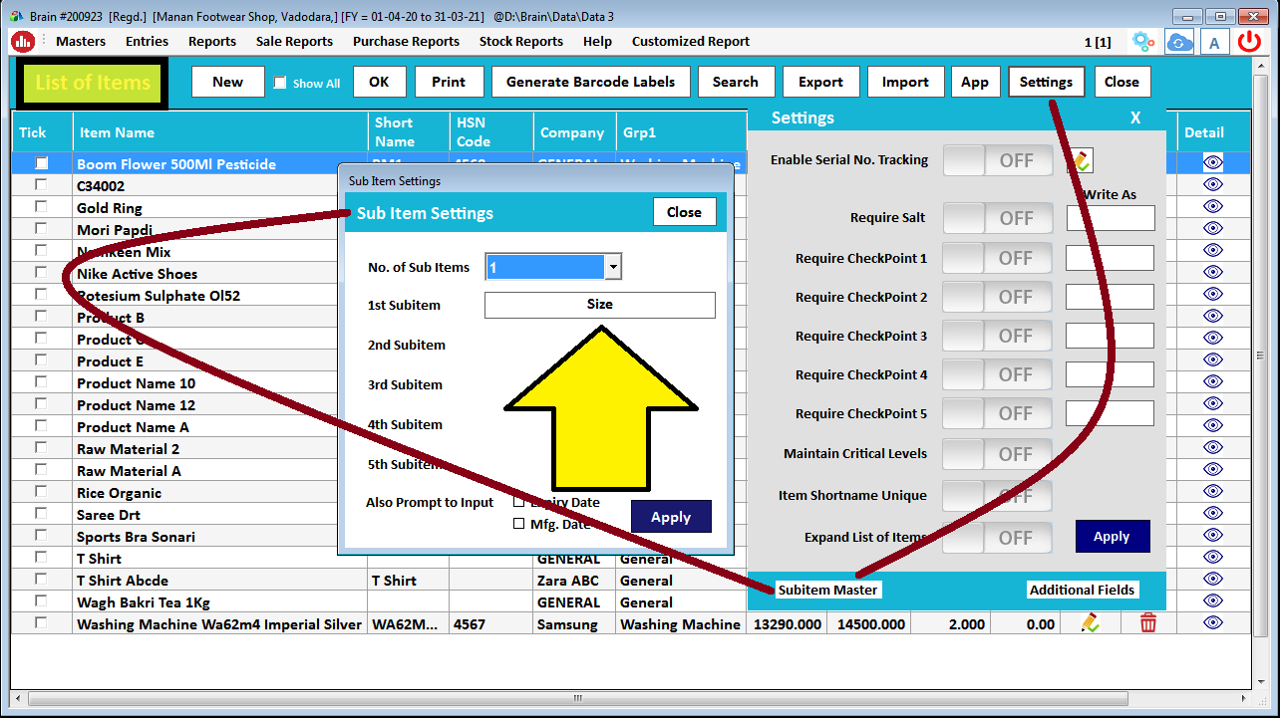Open the Masters menu
The width and height of the screenshot is (1280, 718).
point(80,41)
